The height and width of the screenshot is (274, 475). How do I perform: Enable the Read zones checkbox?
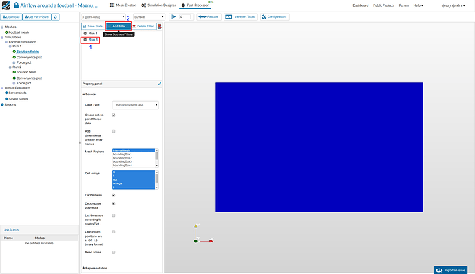(x=114, y=252)
